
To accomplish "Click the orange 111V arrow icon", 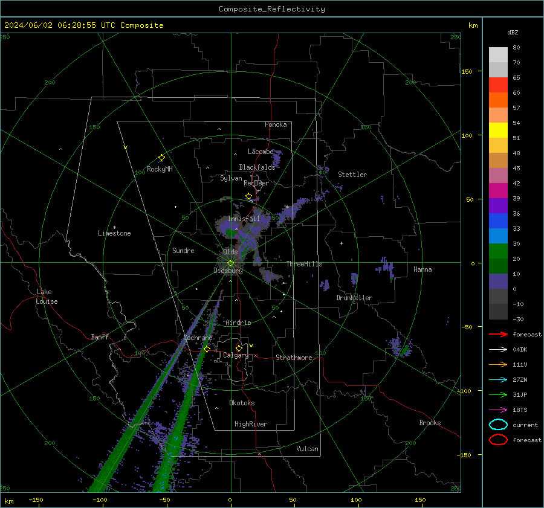I will pyautogui.click(x=498, y=364).
